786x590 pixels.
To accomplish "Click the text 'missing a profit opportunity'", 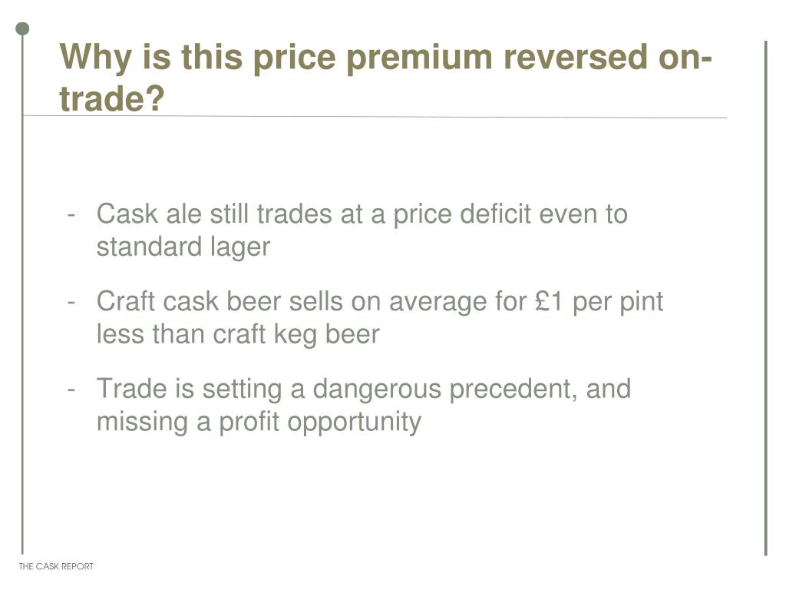I will click(259, 422).
